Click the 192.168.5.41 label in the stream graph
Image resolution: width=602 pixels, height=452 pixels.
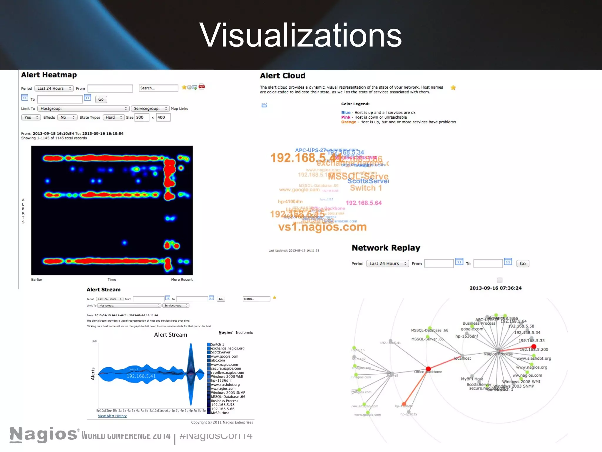coord(141,376)
